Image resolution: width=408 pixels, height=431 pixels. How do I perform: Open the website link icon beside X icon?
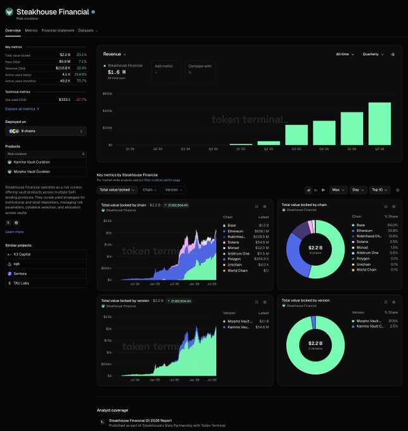coord(16,222)
